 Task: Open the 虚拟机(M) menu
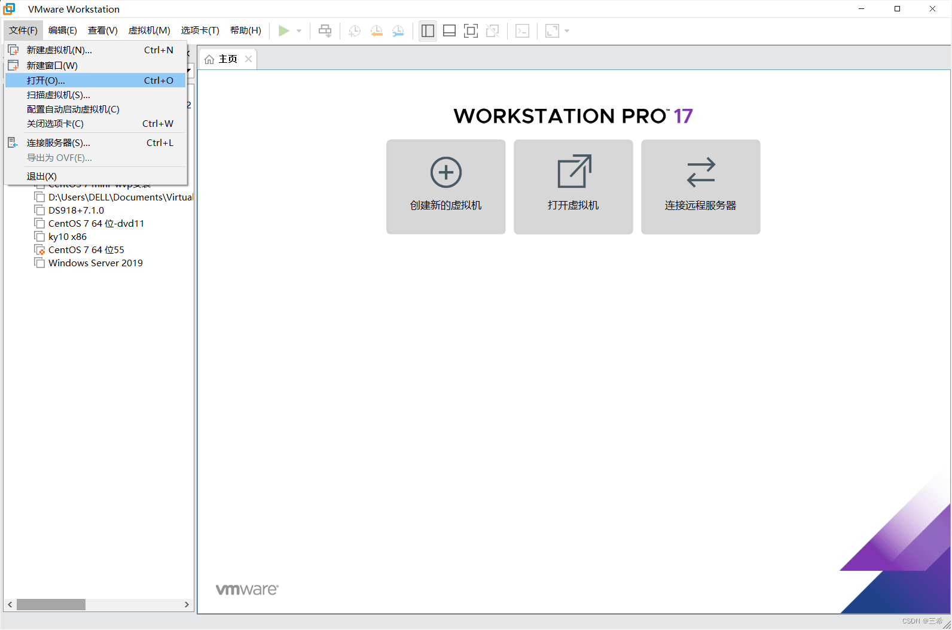point(149,31)
